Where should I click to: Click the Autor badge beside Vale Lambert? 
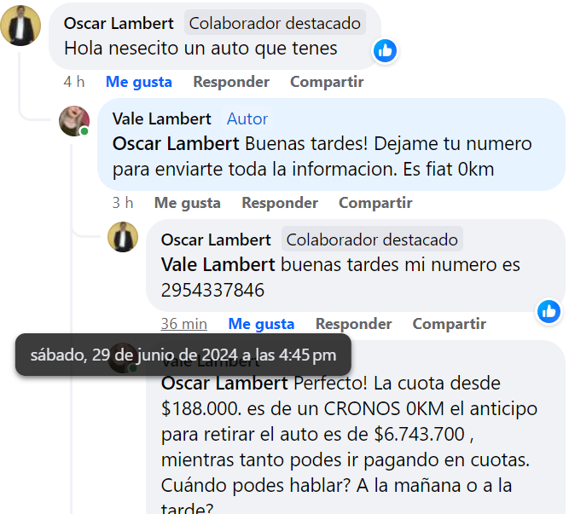[x=247, y=118]
